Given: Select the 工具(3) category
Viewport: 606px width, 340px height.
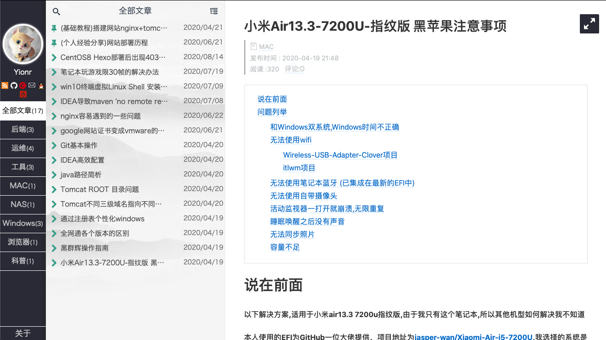Looking at the screenshot, I should pos(23,167).
